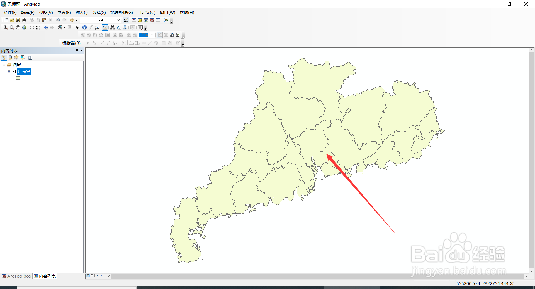Screen dimensions: 535x289
Task: Click the 广东省 layer fill color swatch
Action: tap(18, 78)
